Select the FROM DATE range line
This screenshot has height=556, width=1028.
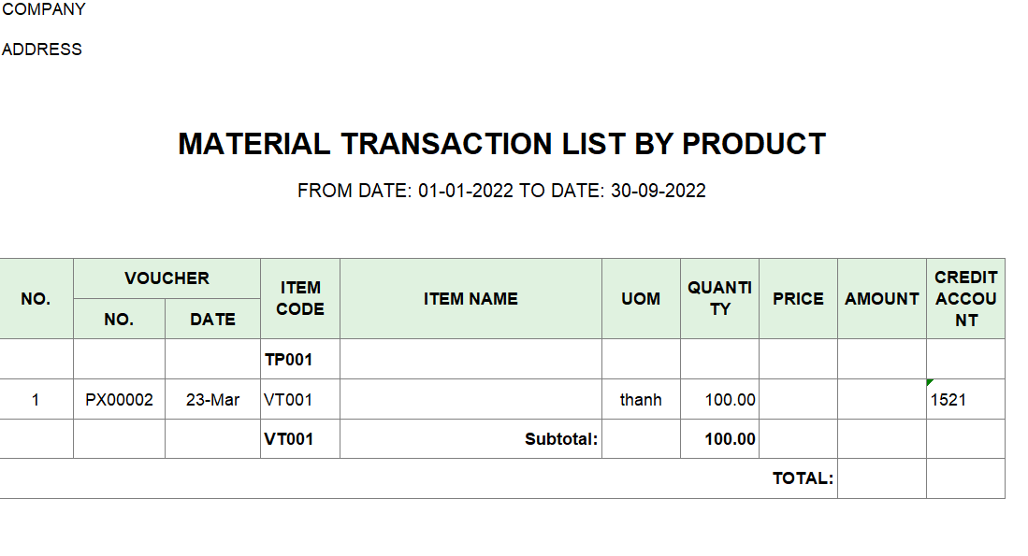(501, 191)
